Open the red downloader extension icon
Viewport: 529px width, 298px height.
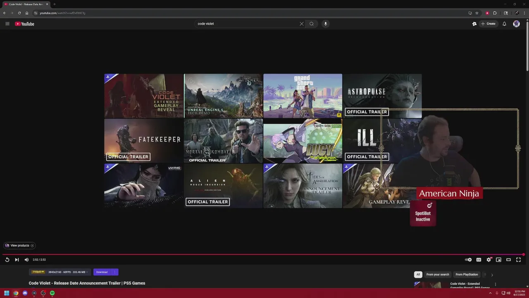tap(487, 13)
